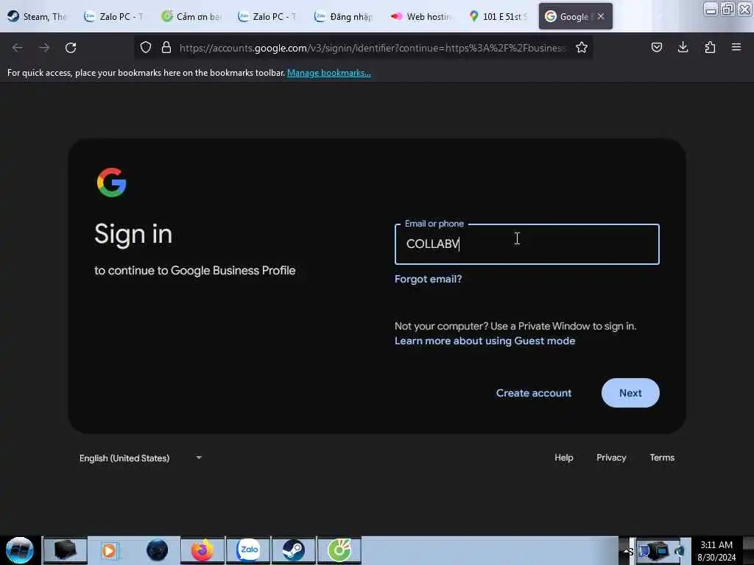Go back to the previous page
The width and height of the screenshot is (754, 565).
pyautogui.click(x=18, y=48)
